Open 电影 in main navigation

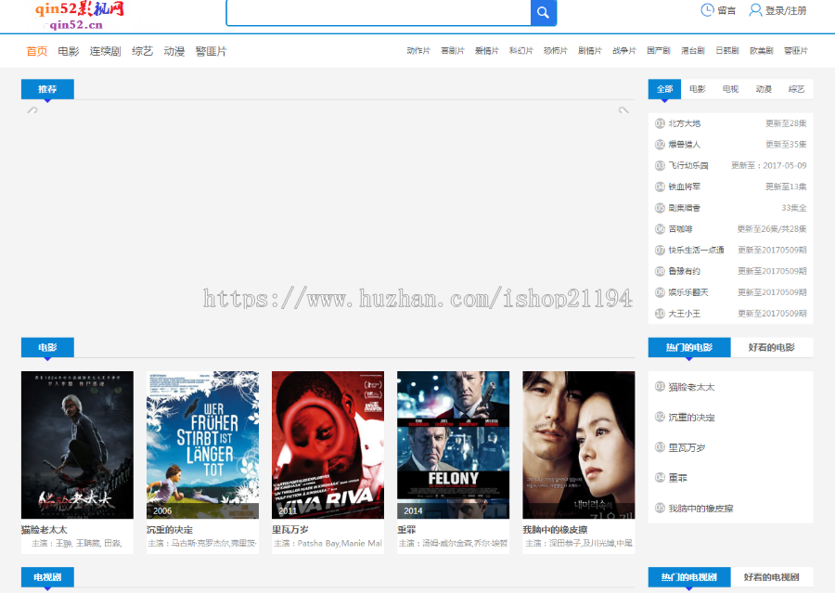[x=69, y=51]
